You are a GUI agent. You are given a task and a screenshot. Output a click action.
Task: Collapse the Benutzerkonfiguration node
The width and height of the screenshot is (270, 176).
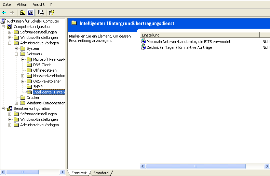tap(3, 108)
